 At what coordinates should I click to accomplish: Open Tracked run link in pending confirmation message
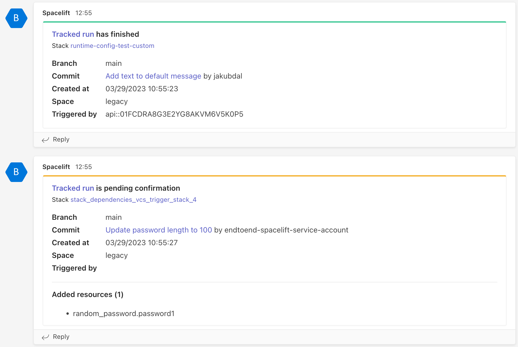[73, 188]
